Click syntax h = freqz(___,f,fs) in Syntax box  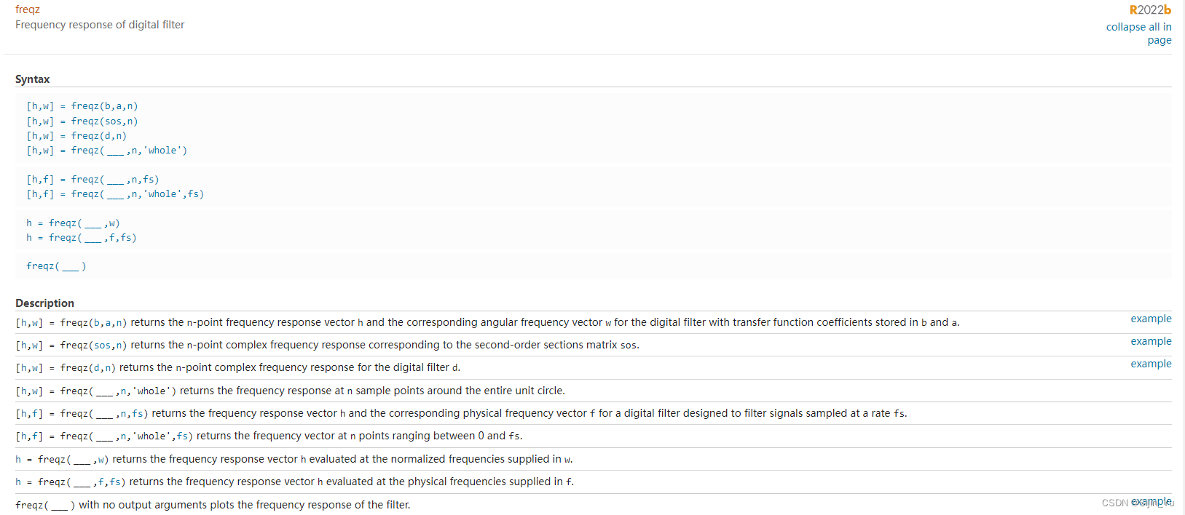coord(82,238)
